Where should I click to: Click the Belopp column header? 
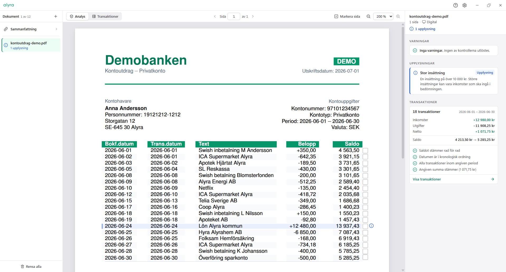pos(302,144)
